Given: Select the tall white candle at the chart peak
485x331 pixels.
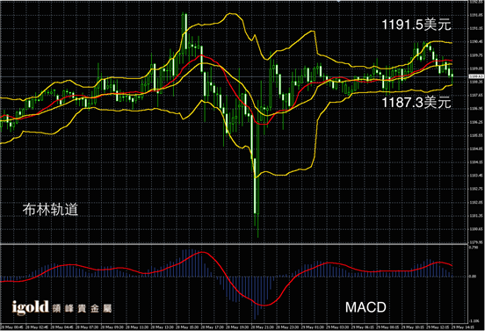Looking at the screenshot, I should tap(186, 31).
